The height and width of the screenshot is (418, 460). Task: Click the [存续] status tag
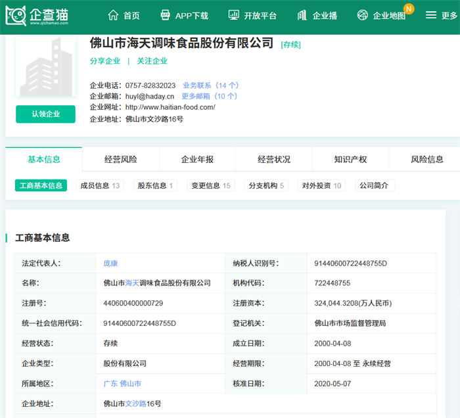(x=290, y=45)
